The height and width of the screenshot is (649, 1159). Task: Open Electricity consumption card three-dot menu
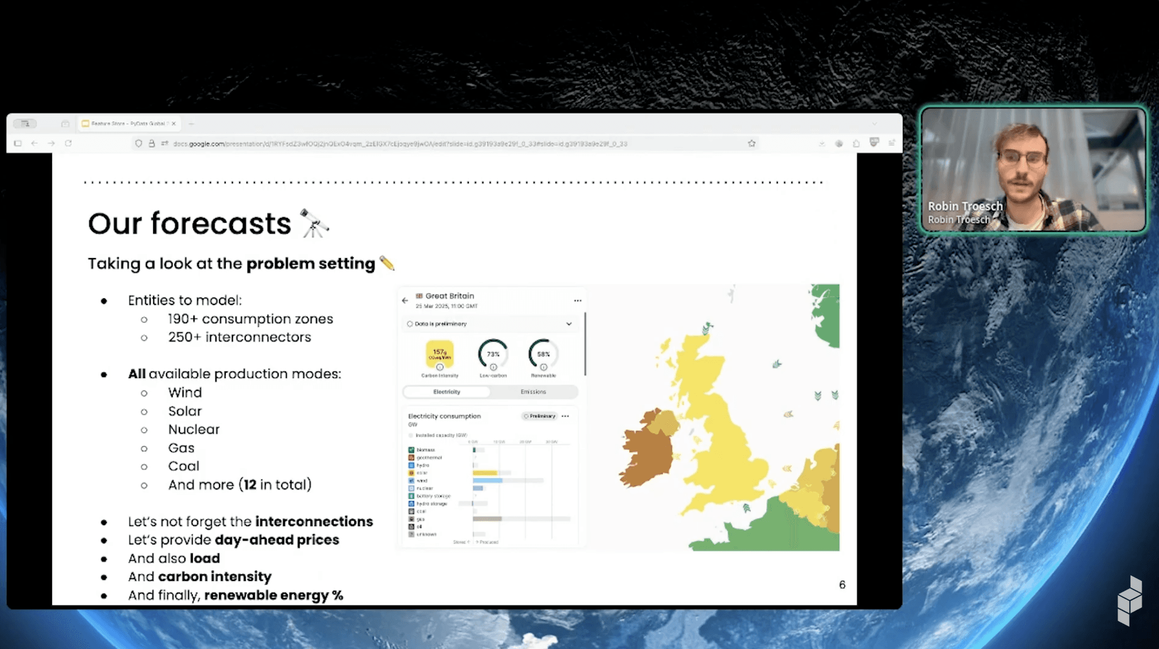566,416
